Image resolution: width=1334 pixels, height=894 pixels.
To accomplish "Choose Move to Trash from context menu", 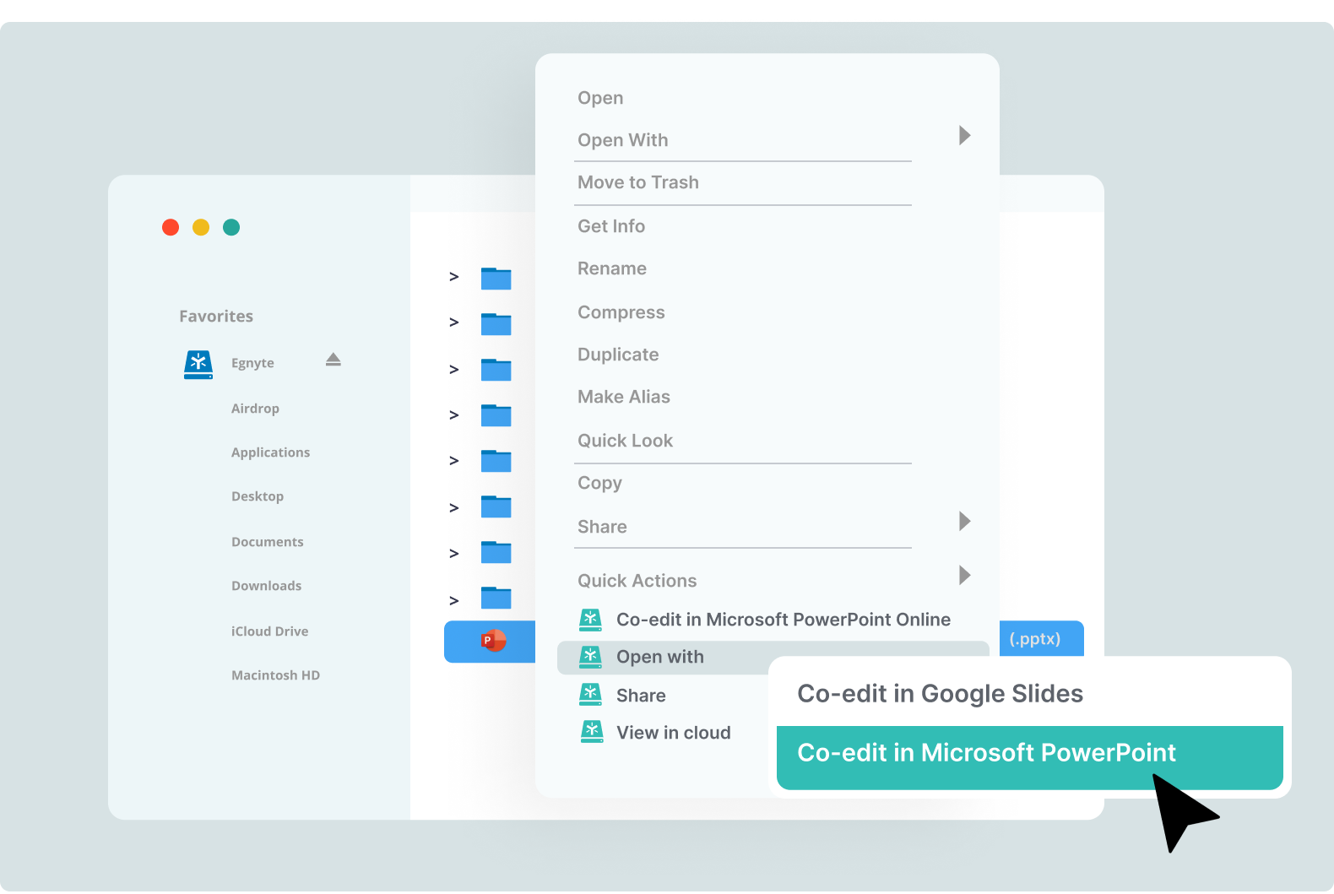I will tap(637, 182).
